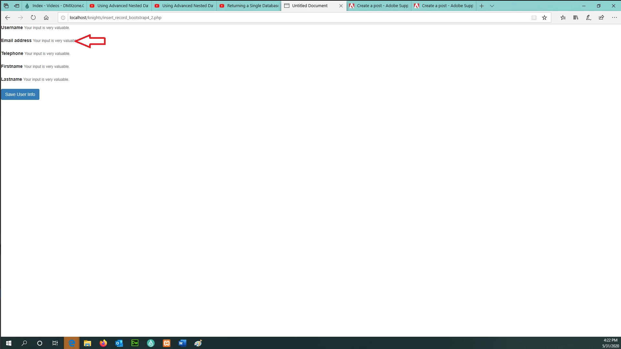The width and height of the screenshot is (621, 349).
Task: Open the favorites hub icon
Action: [563, 18]
